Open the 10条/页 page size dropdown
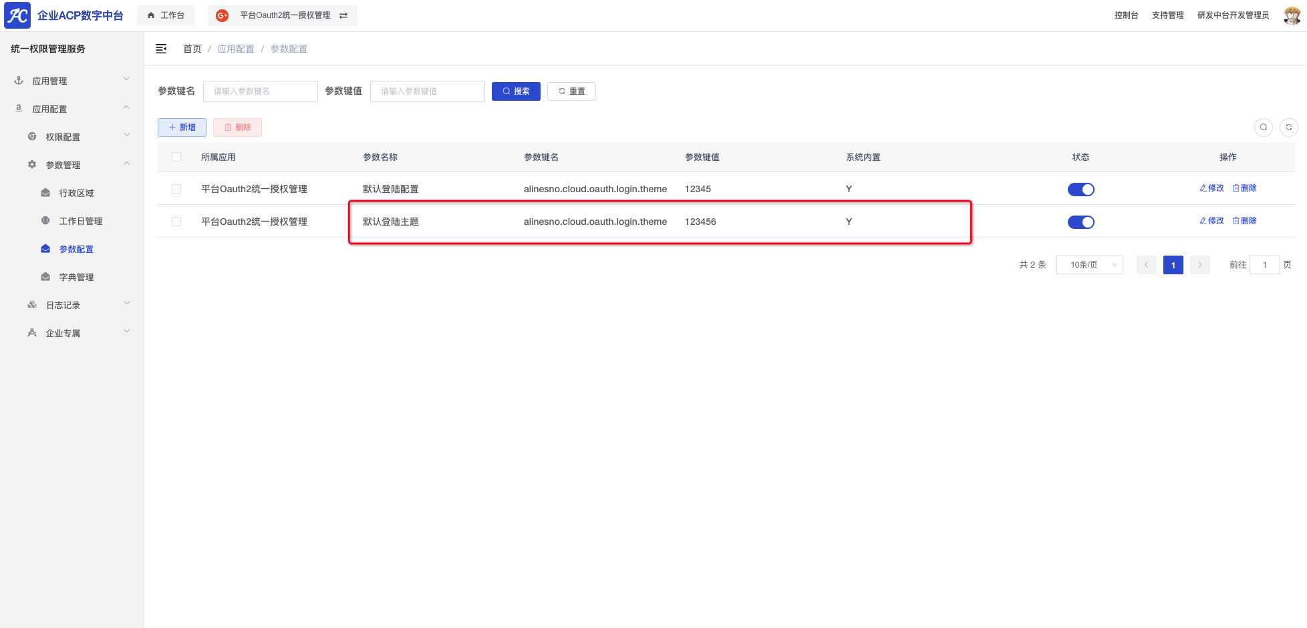Screen dimensions: 1307x628 click(x=1089, y=265)
